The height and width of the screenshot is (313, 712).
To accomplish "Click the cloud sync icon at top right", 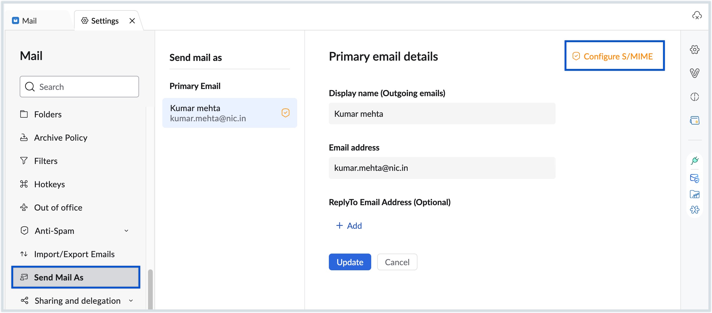I will point(696,16).
